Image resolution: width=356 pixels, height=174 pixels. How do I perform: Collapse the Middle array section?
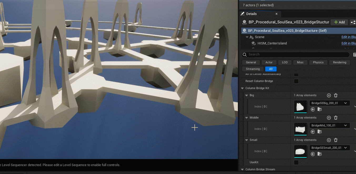tap(247, 118)
